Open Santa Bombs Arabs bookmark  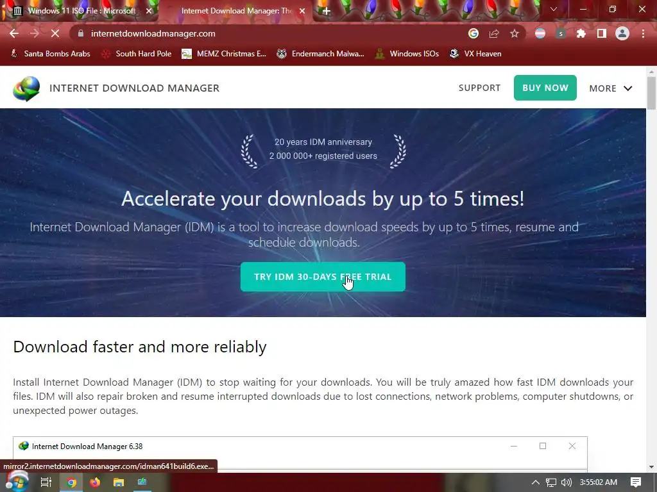[x=51, y=54]
